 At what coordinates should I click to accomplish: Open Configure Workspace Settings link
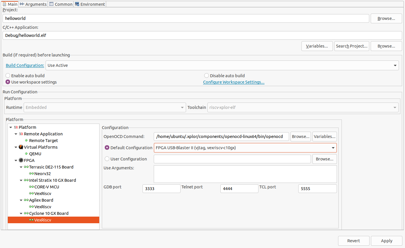[x=234, y=82]
